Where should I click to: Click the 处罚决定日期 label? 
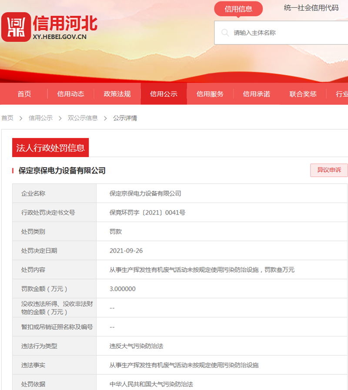(x=39, y=250)
